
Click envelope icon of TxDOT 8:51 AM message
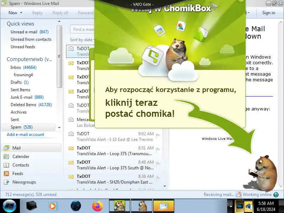71,148
